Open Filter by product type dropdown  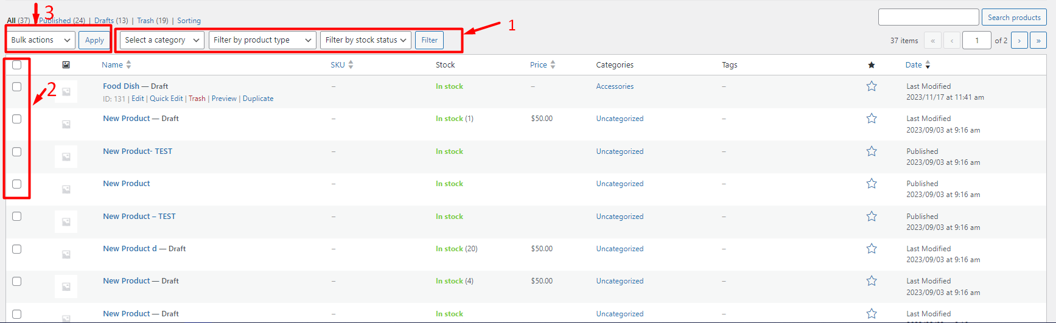click(x=262, y=40)
